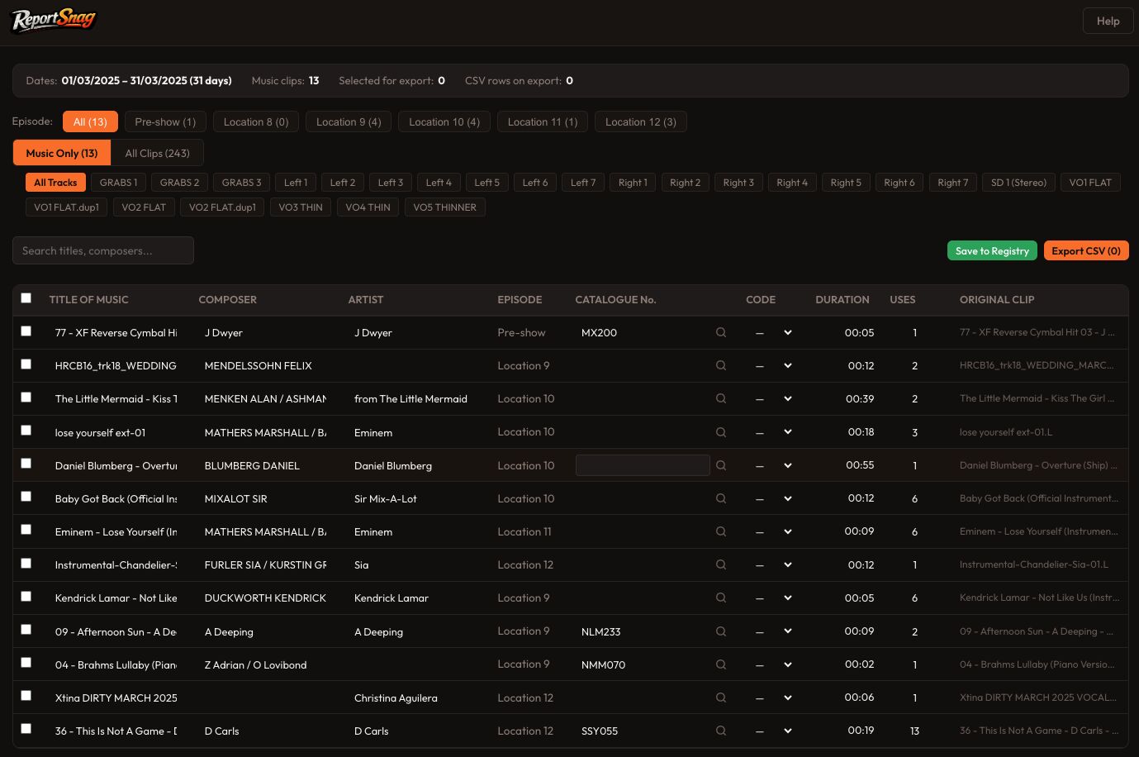Image resolution: width=1139 pixels, height=757 pixels.
Task: Edit the title field 77 - XF Reverse Cymbal
Action: click(x=116, y=333)
